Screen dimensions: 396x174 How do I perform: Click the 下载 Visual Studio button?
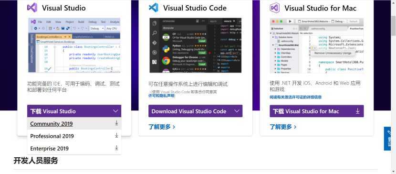coord(74,111)
